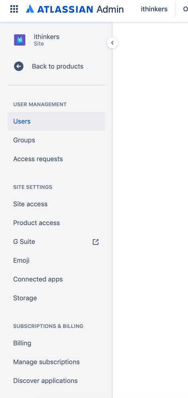188x398 pixels.
Task: Open the Billing page
Action: tap(56, 343)
